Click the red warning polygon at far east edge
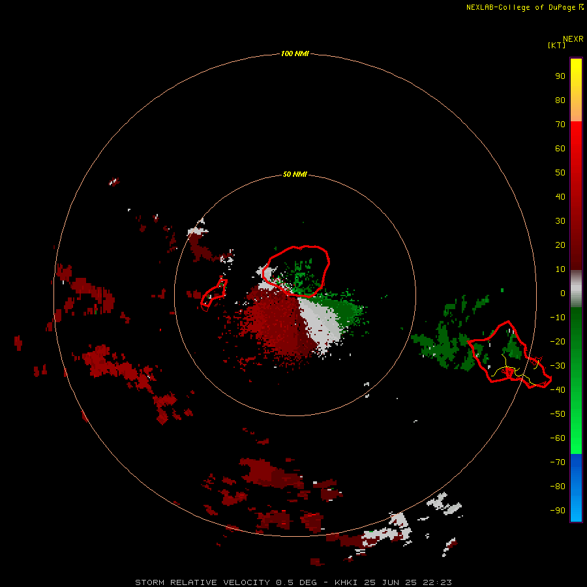Screen dimensions: 587x587 coord(509,355)
